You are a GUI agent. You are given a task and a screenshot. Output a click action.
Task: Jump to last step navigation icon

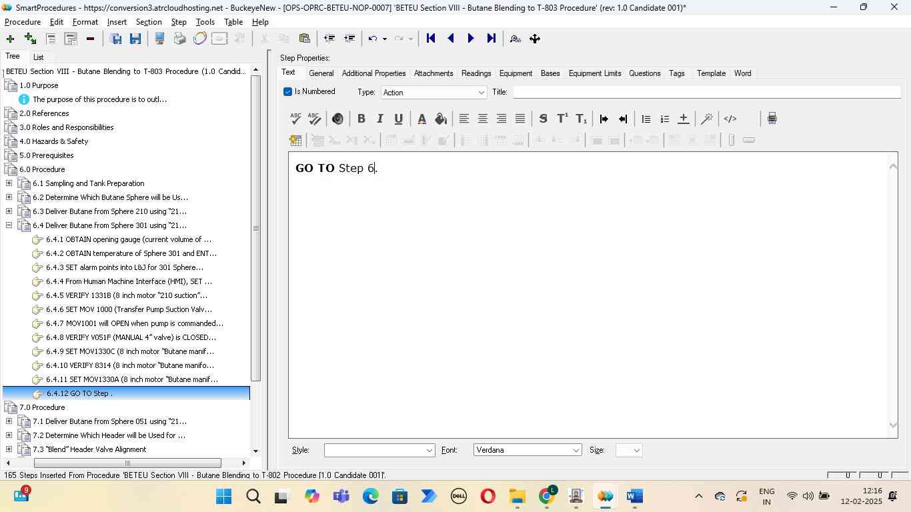point(492,39)
